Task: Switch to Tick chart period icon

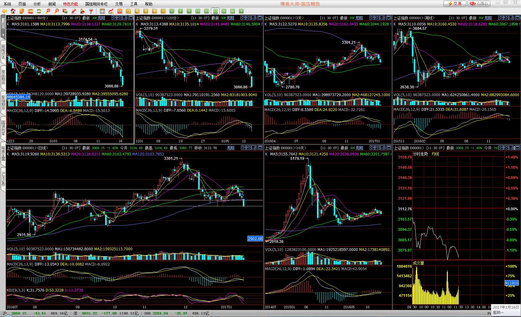Action: [x=120, y=11]
